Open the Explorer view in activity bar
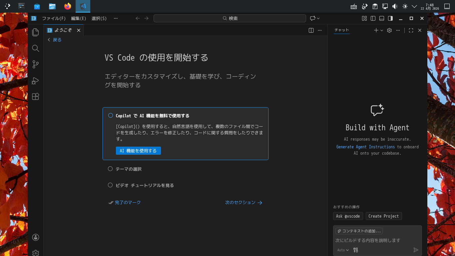 [36, 32]
